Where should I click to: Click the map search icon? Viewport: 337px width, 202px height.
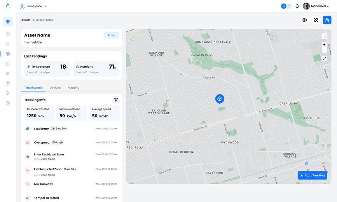pos(324,37)
